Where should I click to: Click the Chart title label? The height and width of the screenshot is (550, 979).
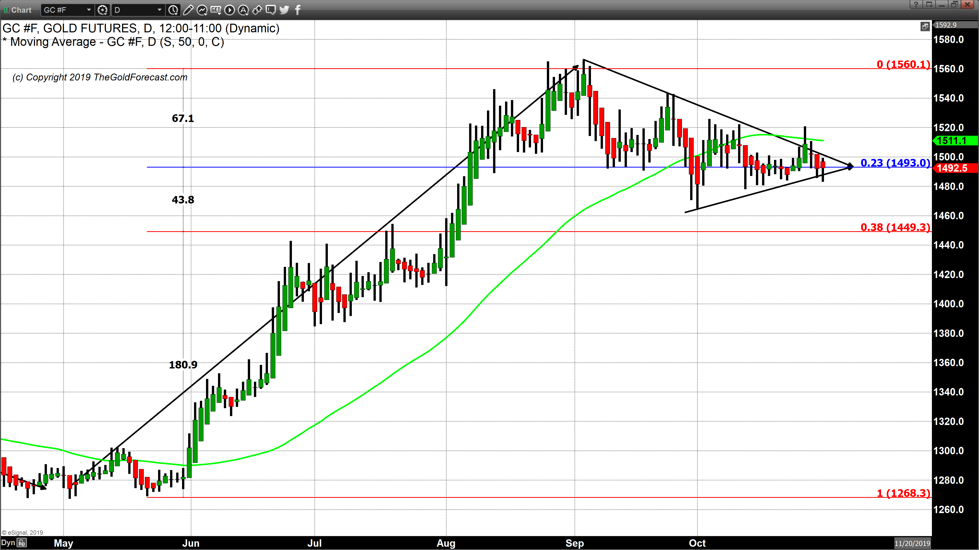click(x=21, y=10)
